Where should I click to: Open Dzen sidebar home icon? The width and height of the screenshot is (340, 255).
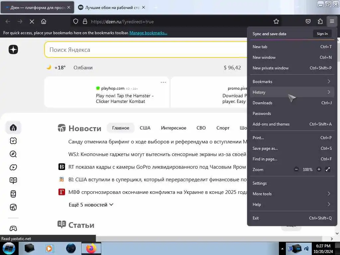point(13,127)
